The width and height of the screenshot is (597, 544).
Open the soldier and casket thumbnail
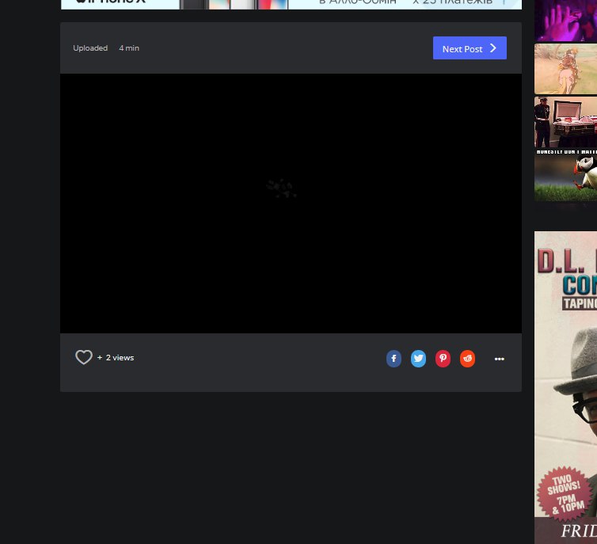point(565,122)
